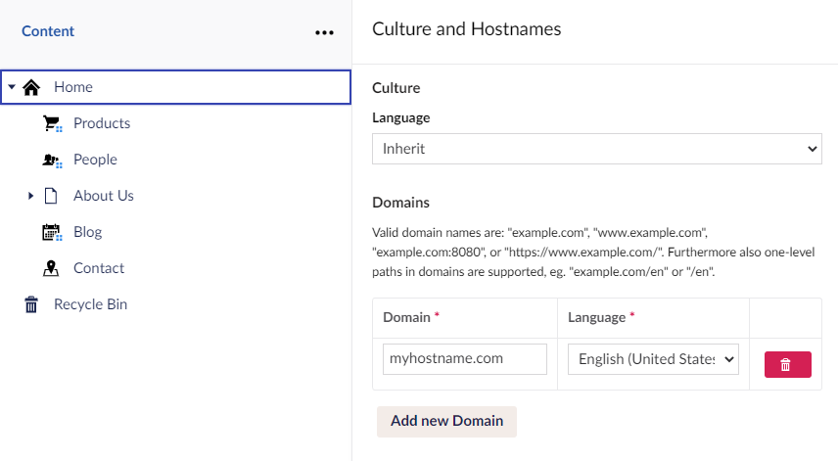
Task: Select the People tree item
Action: [95, 160]
